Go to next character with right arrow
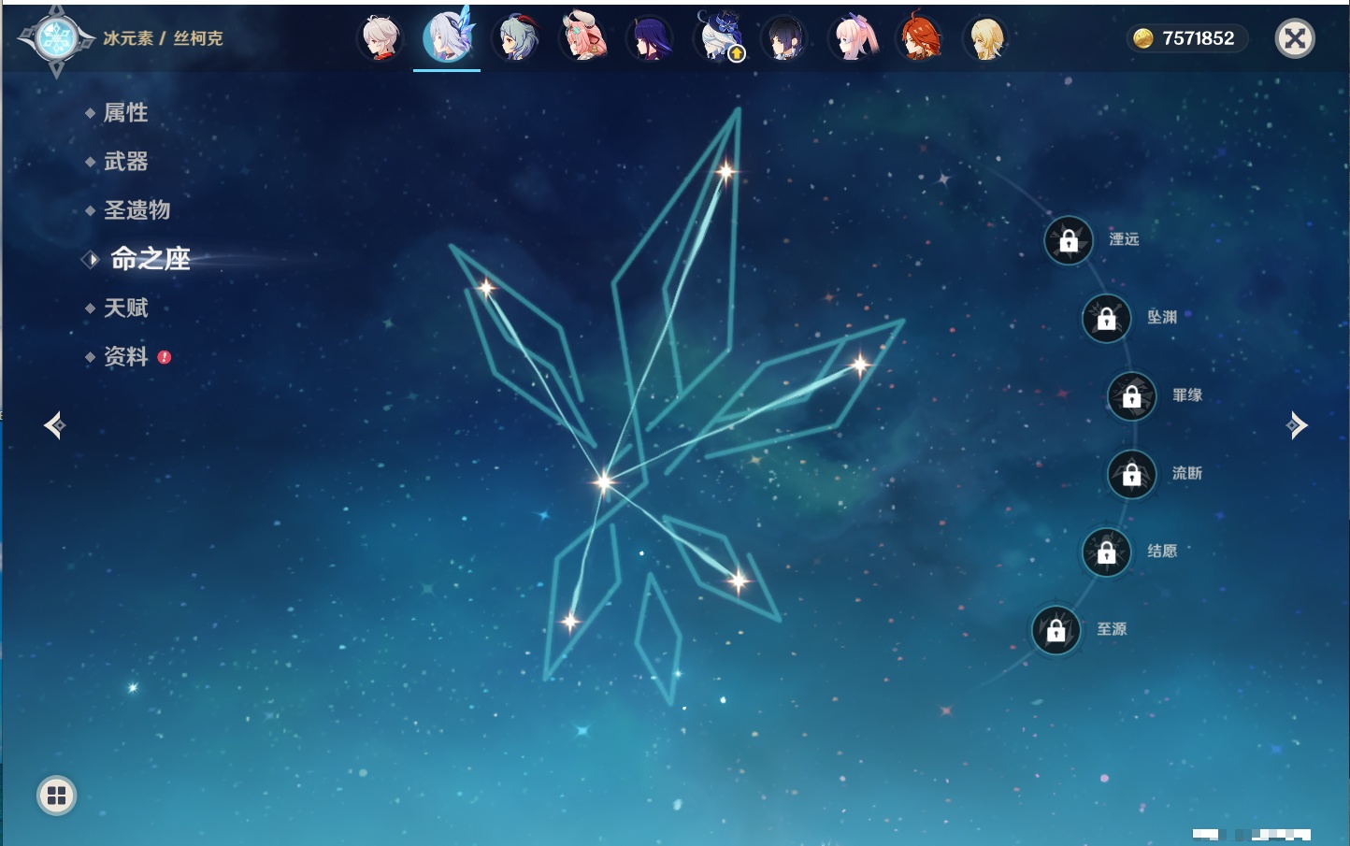1350x846 pixels. click(x=1297, y=425)
